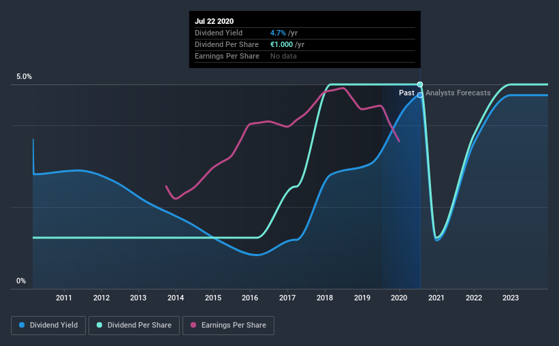Click the tooltip's Dividend Yield row label

pyautogui.click(x=219, y=33)
